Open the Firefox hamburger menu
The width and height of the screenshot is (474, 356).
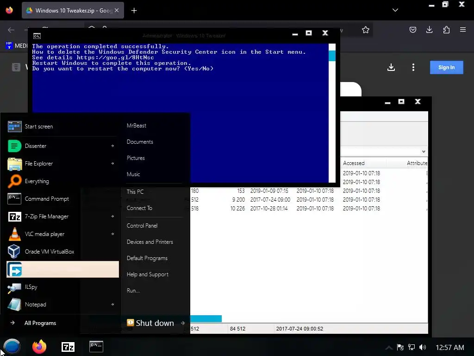click(463, 30)
